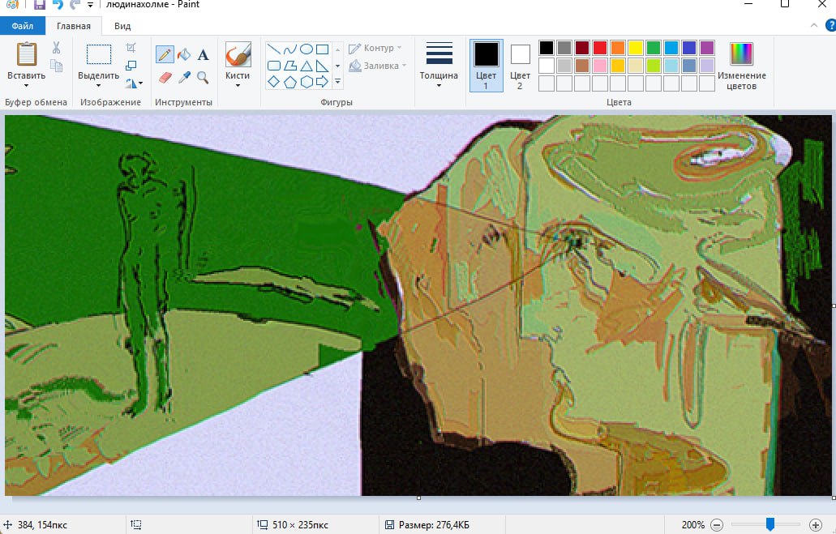Select the Text tool
The width and height of the screenshot is (836, 534).
(204, 54)
